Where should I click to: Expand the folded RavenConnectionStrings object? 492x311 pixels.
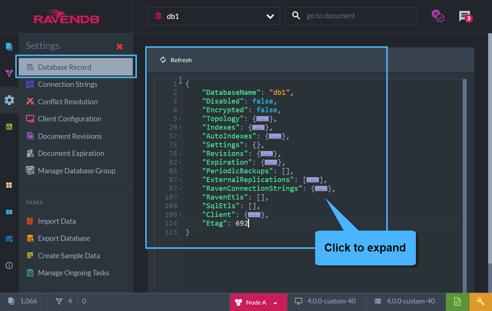pos(321,189)
